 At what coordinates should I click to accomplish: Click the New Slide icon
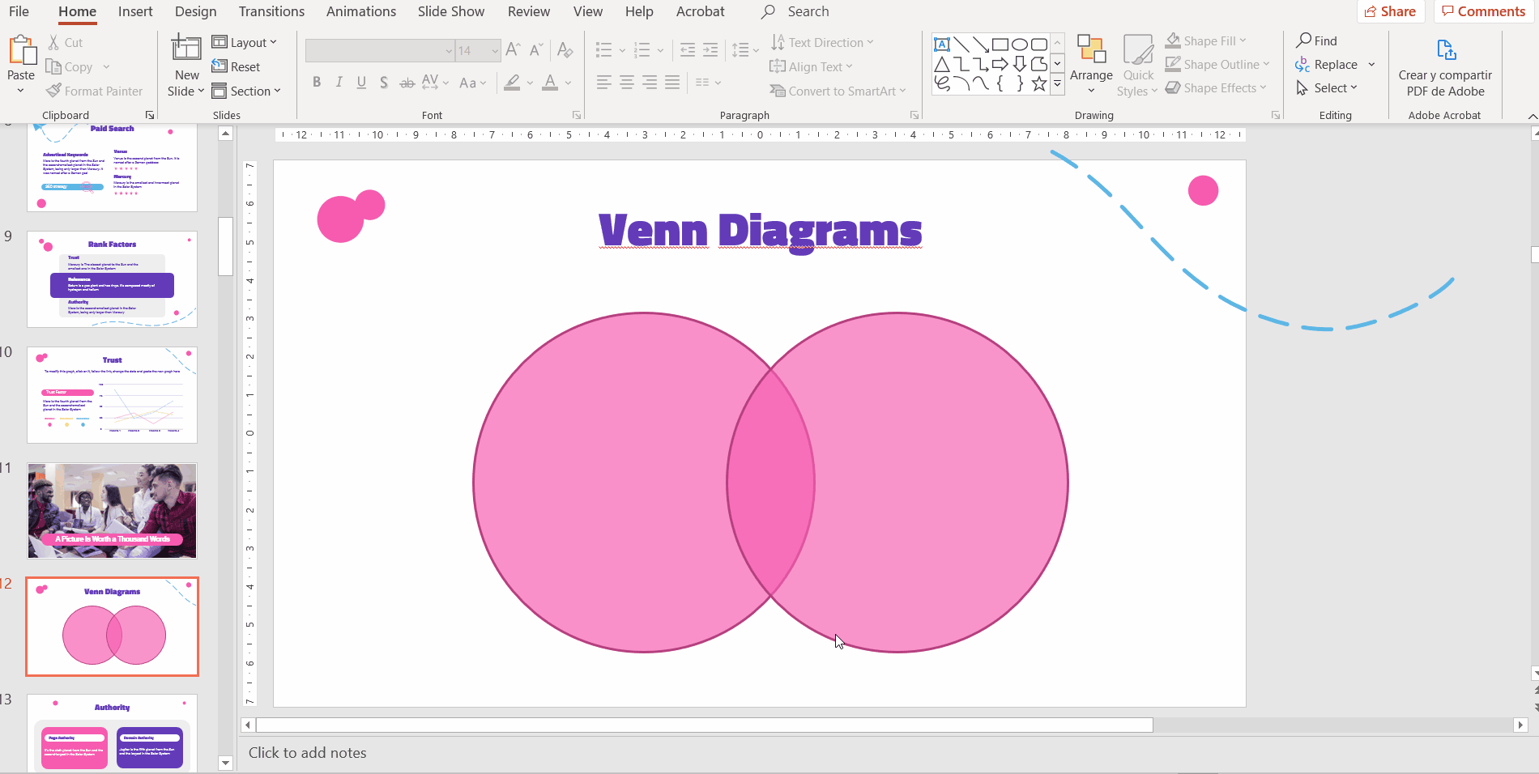point(186,49)
